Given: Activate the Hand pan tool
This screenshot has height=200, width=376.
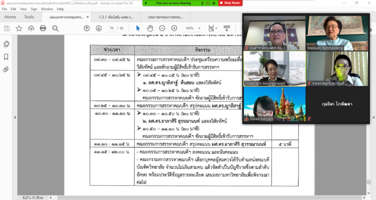Looking at the screenshot, I should coord(150,28).
